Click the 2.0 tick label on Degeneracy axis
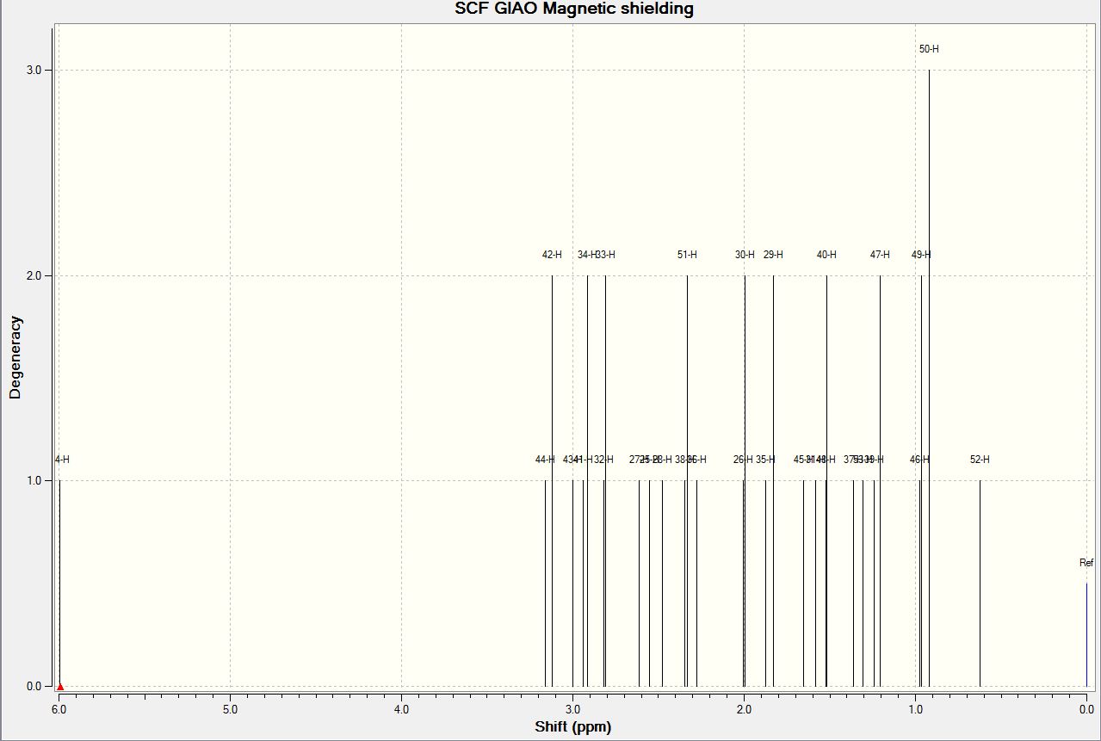This screenshot has height=741, width=1101. (33, 275)
